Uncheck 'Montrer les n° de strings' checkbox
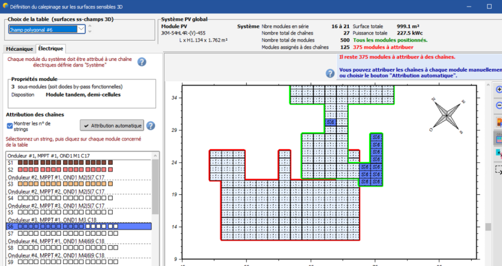The width and height of the screenshot is (502, 266). click(x=10, y=126)
